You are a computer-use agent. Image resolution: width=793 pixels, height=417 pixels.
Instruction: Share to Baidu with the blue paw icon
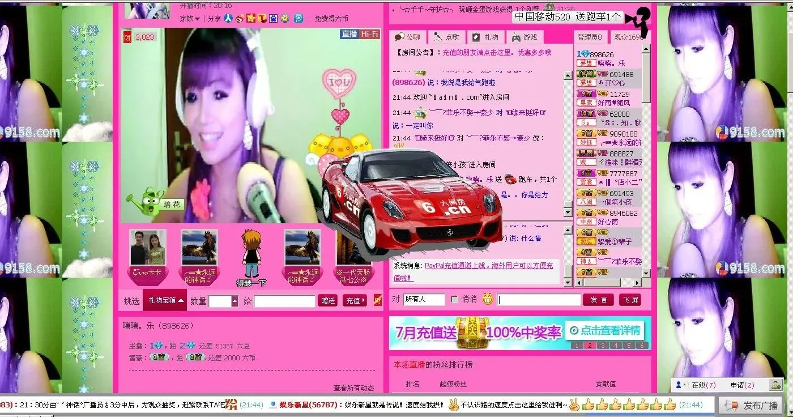click(274, 18)
